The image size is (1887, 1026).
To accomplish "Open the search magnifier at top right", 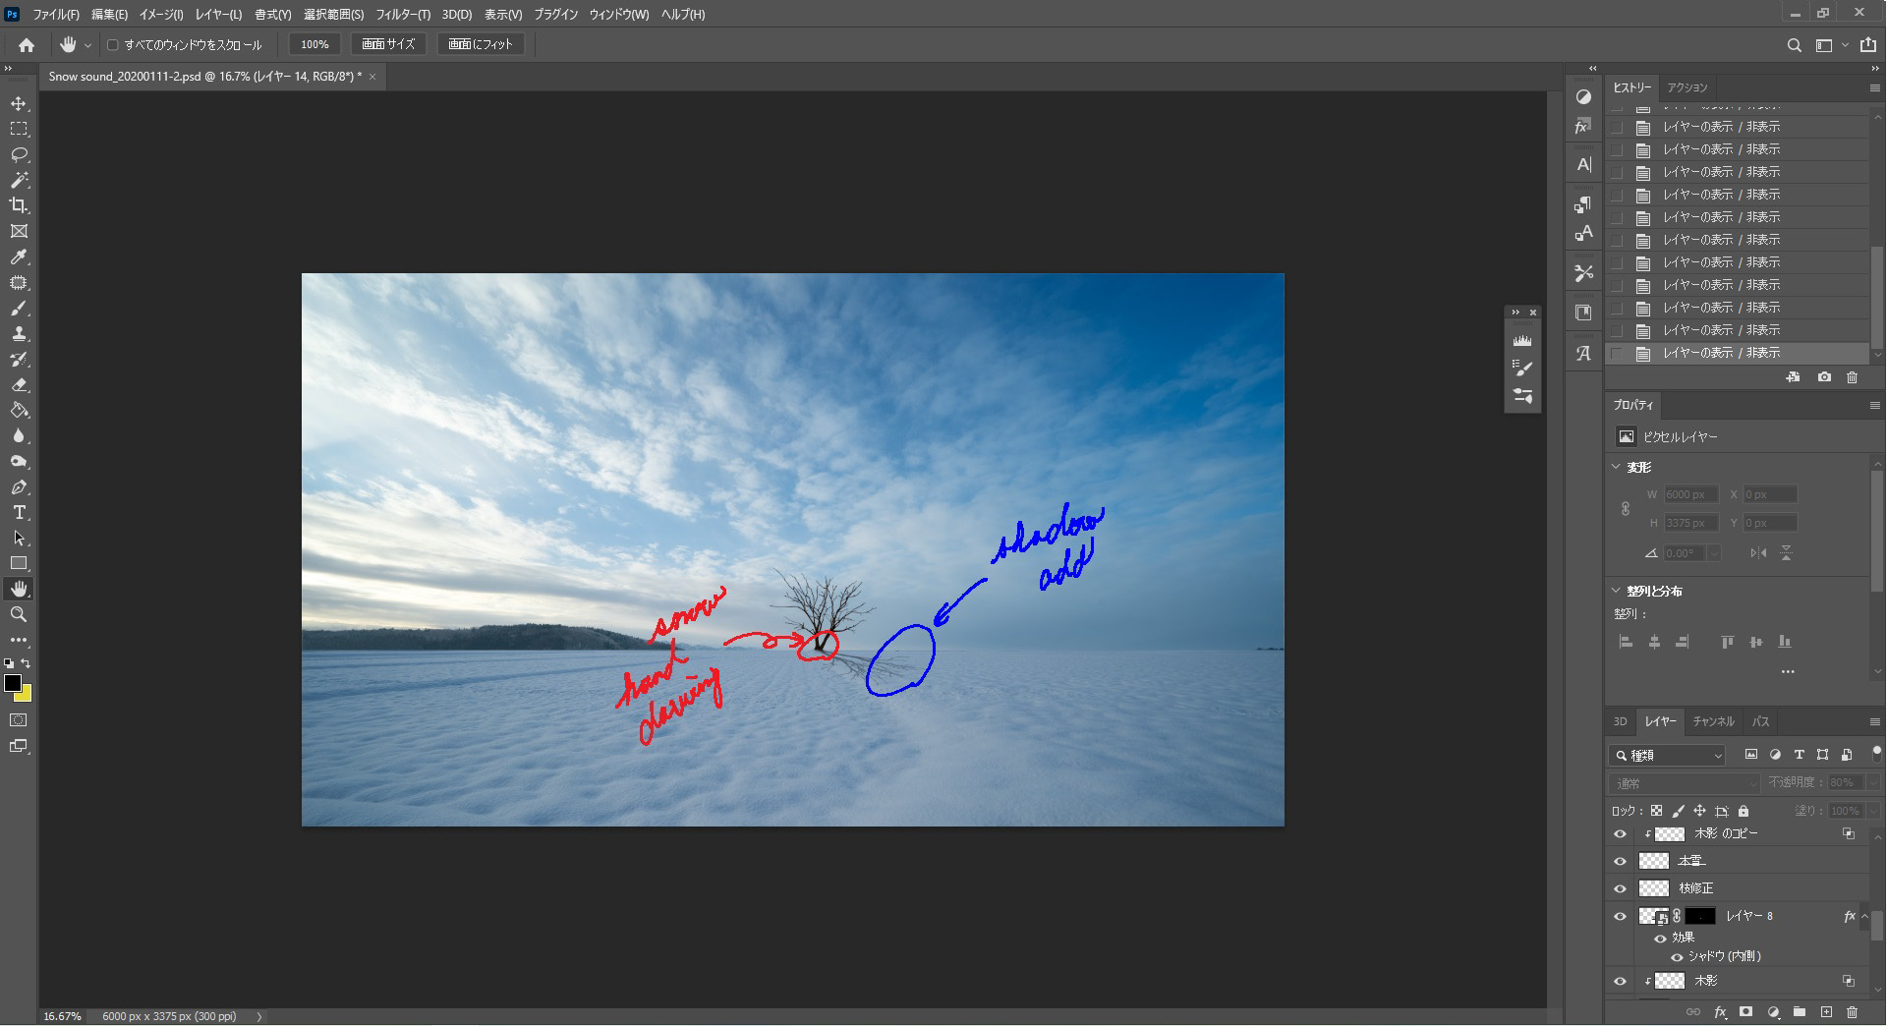I will (x=1794, y=45).
